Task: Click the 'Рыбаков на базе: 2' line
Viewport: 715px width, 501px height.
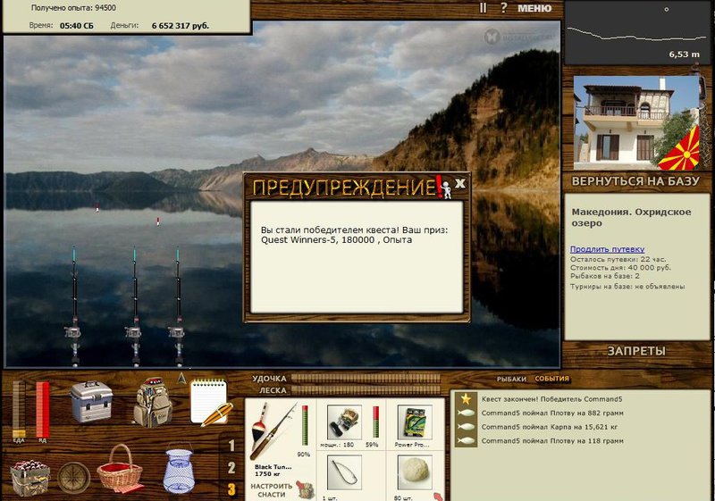Action: (605, 276)
